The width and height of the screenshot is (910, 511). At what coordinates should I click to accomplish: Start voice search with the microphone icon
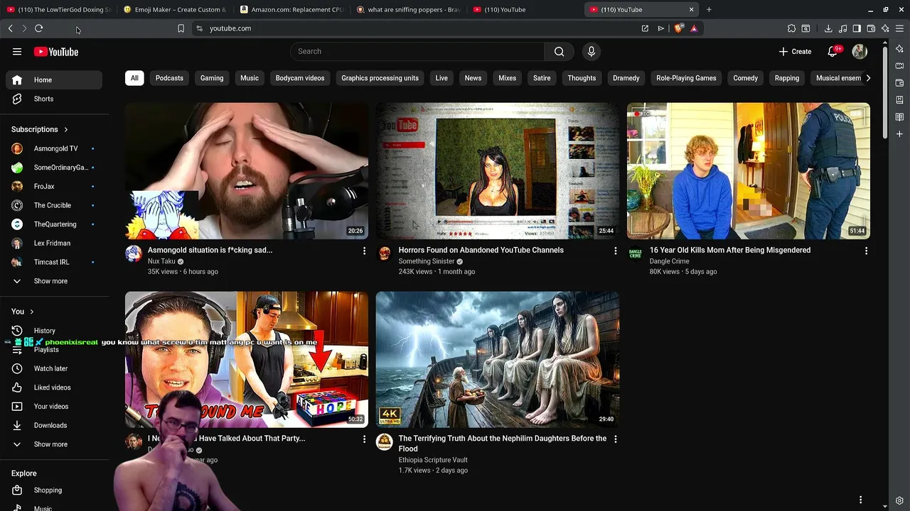point(591,52)
